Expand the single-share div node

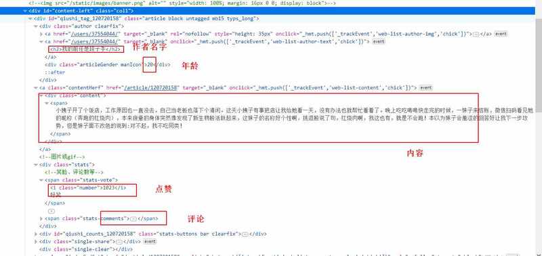(x=36, y=242)
